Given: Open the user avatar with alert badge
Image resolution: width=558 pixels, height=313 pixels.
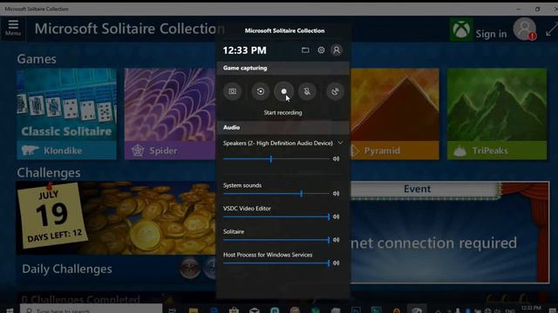Looking at the screenshot, I should tap(525, 29).
